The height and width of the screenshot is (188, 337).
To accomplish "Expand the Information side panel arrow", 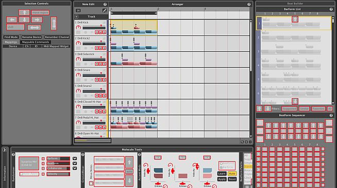I will [x=5, y=150].
